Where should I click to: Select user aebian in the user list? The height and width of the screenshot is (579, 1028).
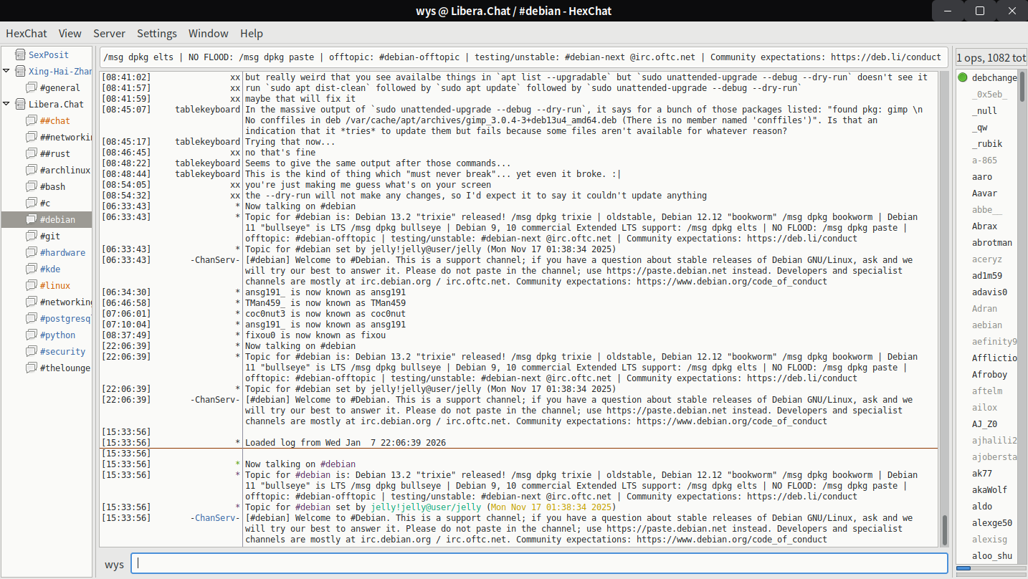coord(987,325)
